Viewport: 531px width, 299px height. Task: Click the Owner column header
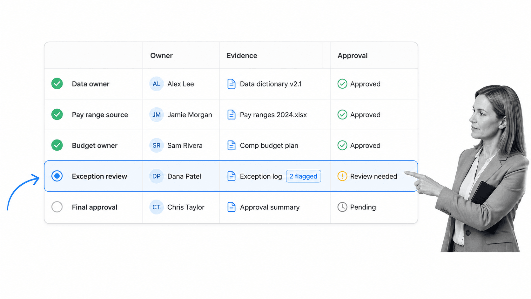161,56
